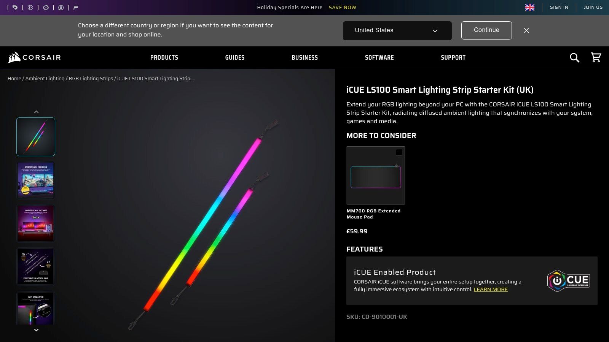Viewport: 609px width, 342px height.
Task: Collapse the image thumbnails with the up chevron
Action: [36, 111]
